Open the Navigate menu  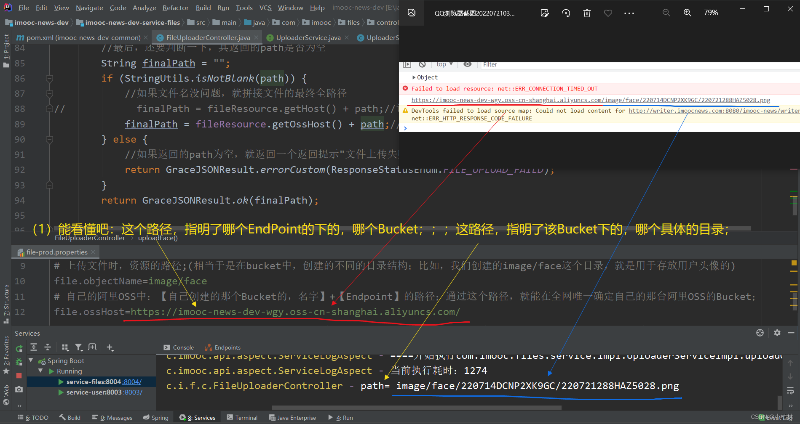(x=89, y=8)
